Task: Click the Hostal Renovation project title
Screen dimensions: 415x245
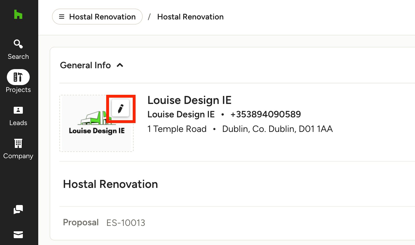Action: click(110, 184)
